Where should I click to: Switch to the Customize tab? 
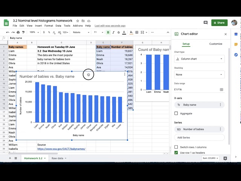coord(215,44)
